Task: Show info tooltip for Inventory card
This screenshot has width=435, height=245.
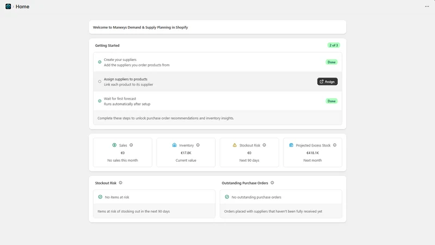Action: pos(198,145)
